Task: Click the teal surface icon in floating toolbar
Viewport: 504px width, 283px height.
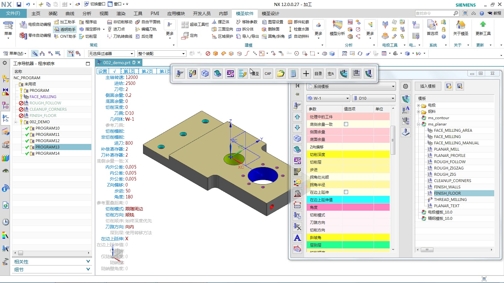Action: click(x=217, y=74)
